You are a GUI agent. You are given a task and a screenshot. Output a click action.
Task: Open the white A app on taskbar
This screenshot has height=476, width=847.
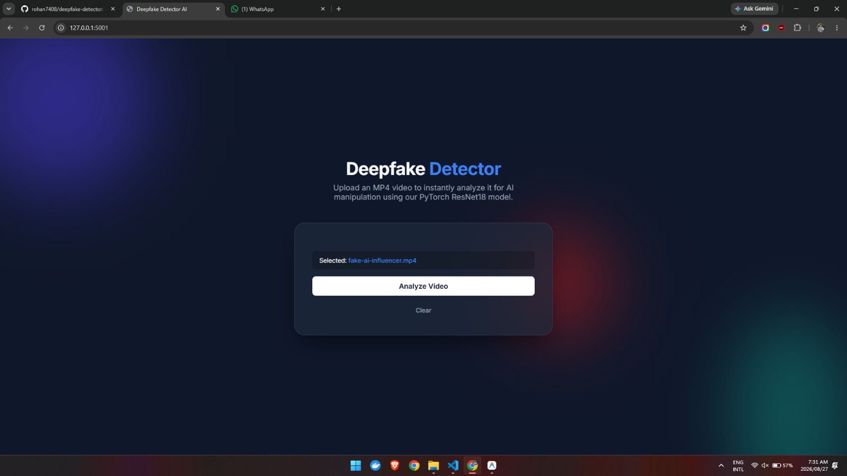click(492, 465)
